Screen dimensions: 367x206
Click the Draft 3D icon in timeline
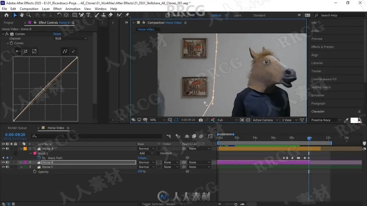tap(178, 136)
